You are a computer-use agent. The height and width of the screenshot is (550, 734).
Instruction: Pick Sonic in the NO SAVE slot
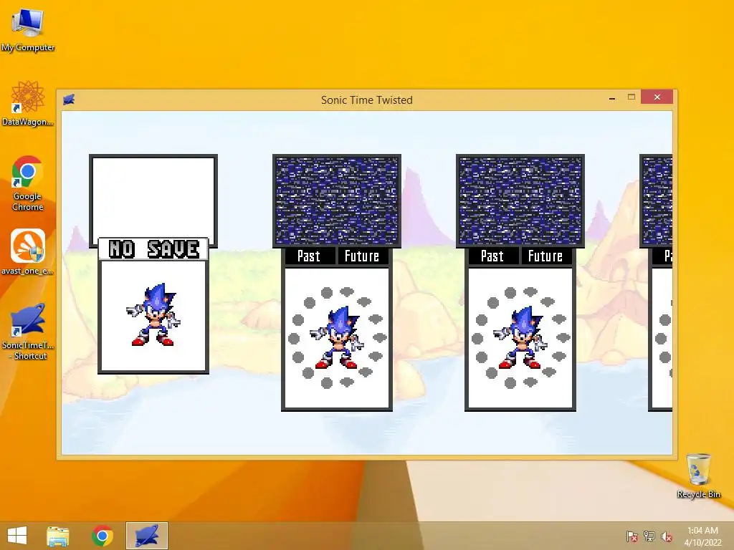[x=153, y=314]
